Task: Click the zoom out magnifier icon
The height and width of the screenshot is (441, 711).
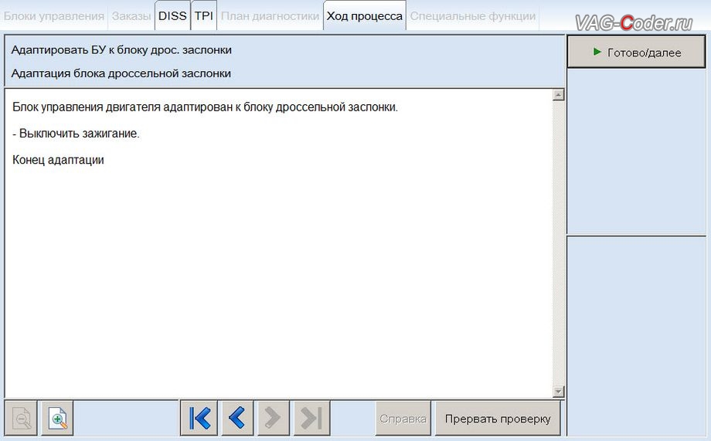Action: point(21,418)
